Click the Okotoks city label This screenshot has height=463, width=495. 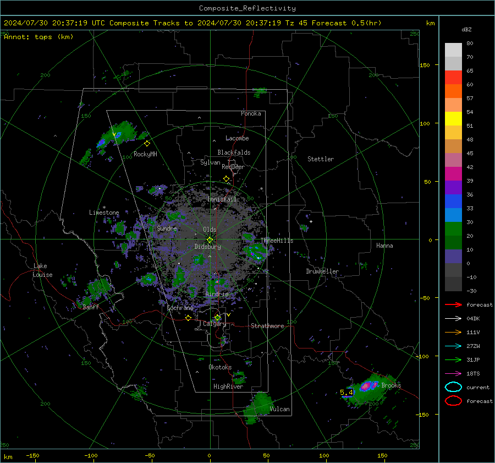[x=220, y=367]
